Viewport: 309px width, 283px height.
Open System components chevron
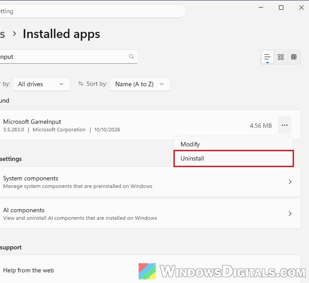(290, 182)
